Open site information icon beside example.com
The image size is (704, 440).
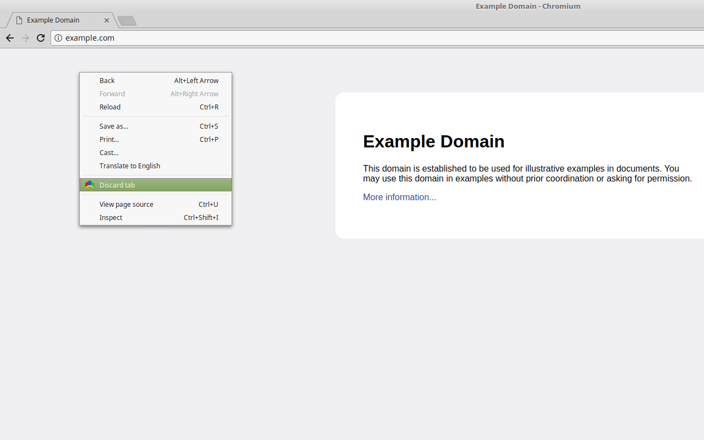(x=58, y=38)
